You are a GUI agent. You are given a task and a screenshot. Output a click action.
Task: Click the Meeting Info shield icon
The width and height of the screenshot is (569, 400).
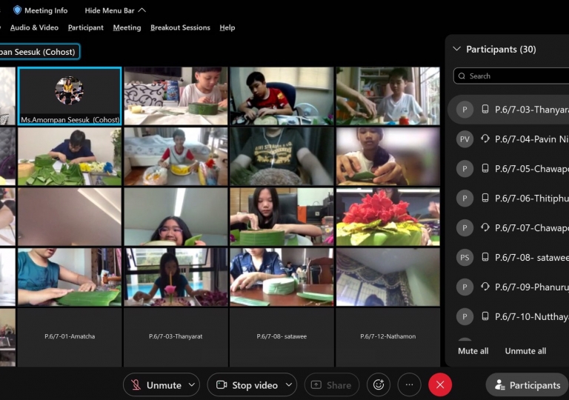coord(17,10)
